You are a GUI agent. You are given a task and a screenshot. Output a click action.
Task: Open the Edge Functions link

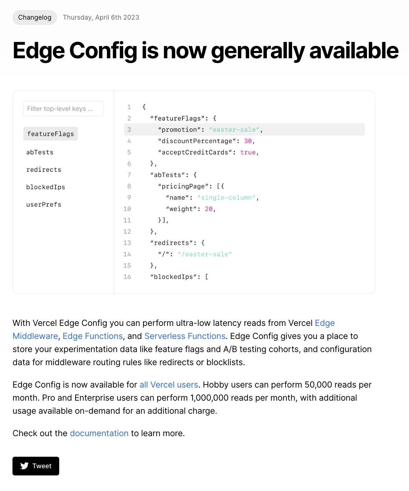(x=93, y=336)
